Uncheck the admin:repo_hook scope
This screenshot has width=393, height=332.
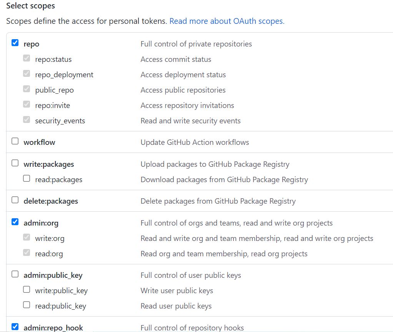coord(15,327)
